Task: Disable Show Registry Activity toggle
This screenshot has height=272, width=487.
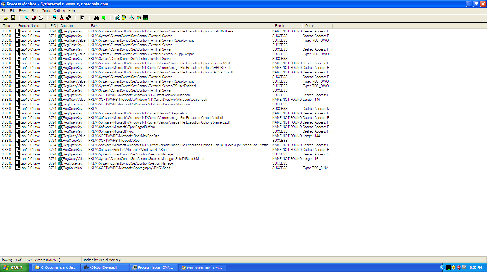Action: click(x=117, y=18)
